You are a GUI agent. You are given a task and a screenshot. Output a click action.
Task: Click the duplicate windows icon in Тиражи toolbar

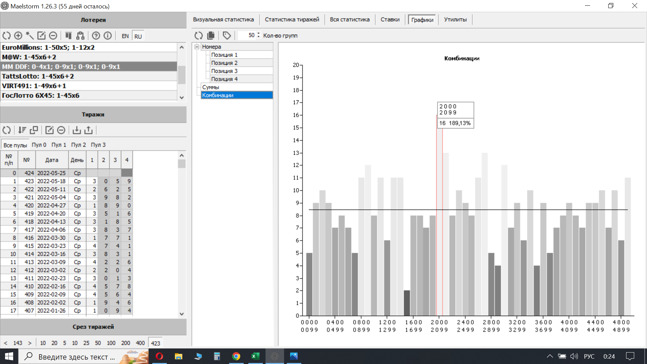pos(34,130)
